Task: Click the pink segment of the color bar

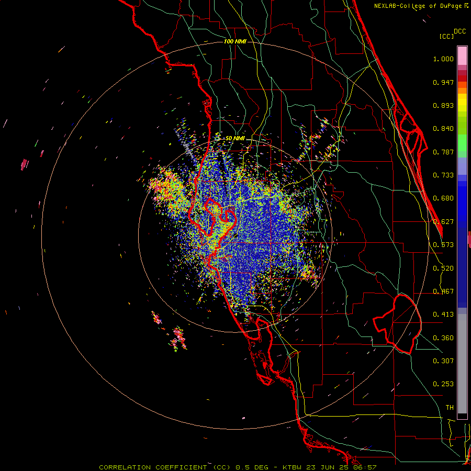Action: tap(462, 56)
